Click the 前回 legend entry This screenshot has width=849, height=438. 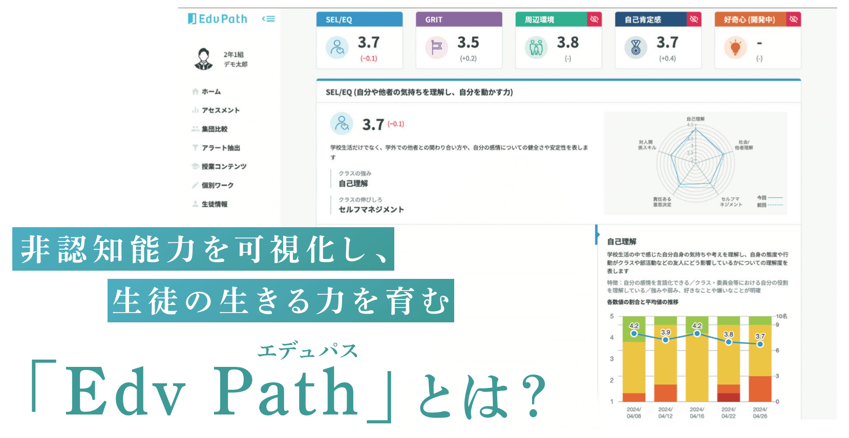tap(770, 205)
